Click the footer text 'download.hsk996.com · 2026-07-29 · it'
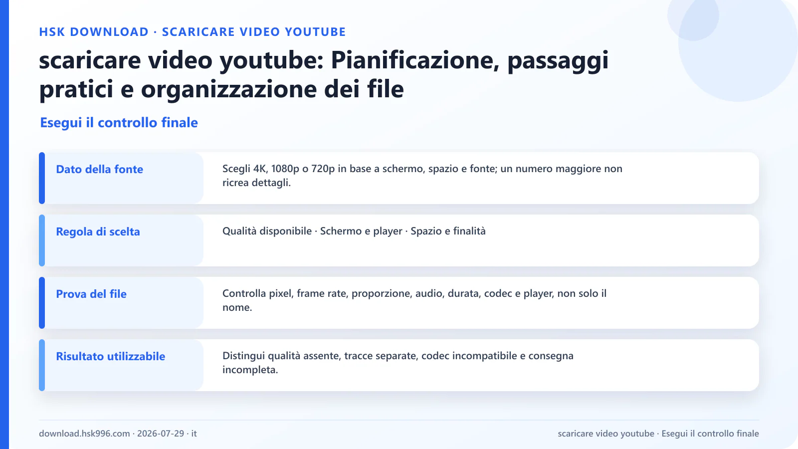The width and height of the screenshot is (798, 449). (x=118, y=434)
